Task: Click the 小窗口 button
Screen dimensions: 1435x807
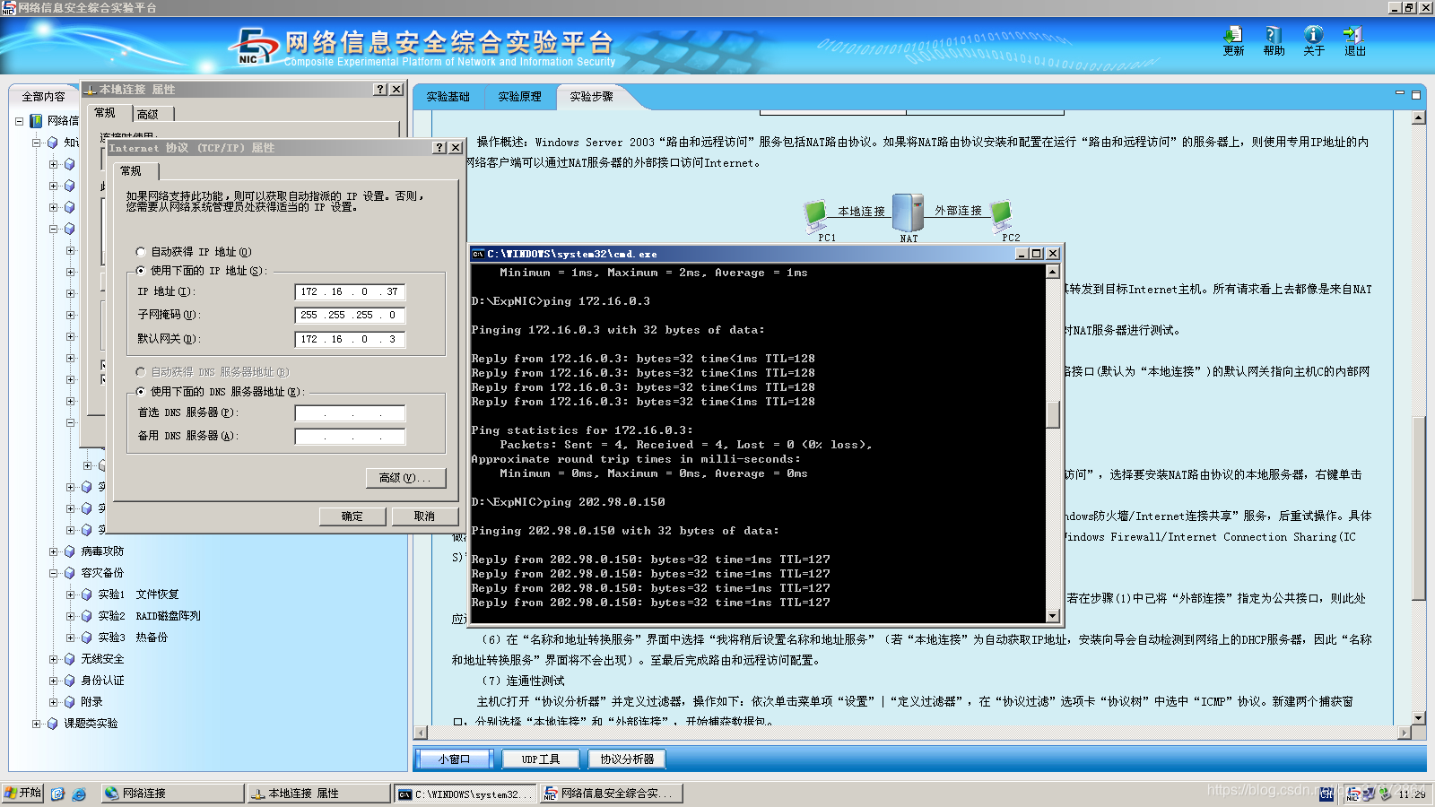Action: click(455, 759)
